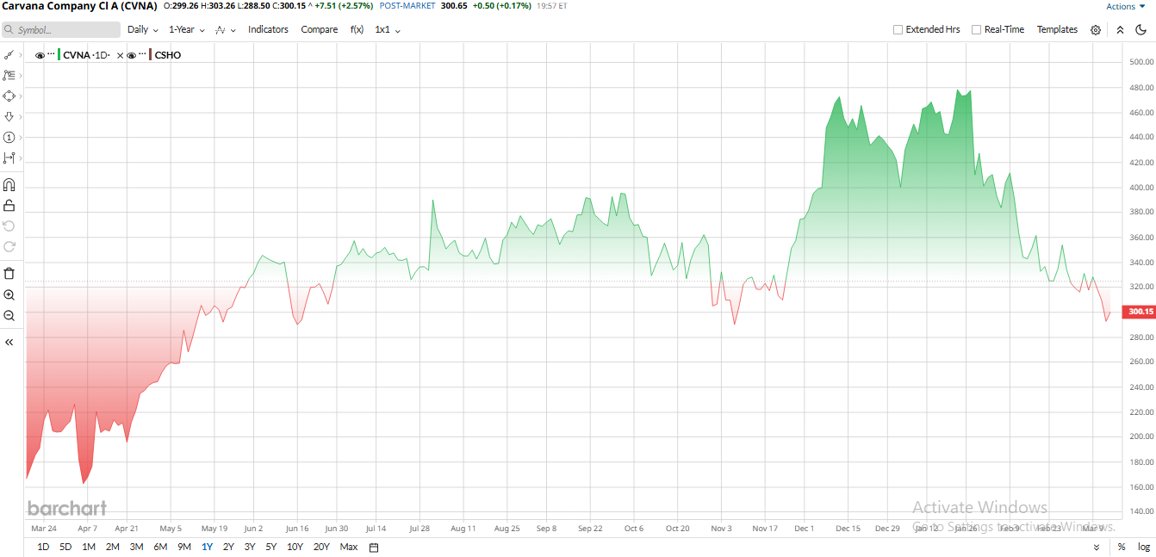Open the Daily frequency dropdown
Screen dimensions: 1156x557
tap(143, 29)
